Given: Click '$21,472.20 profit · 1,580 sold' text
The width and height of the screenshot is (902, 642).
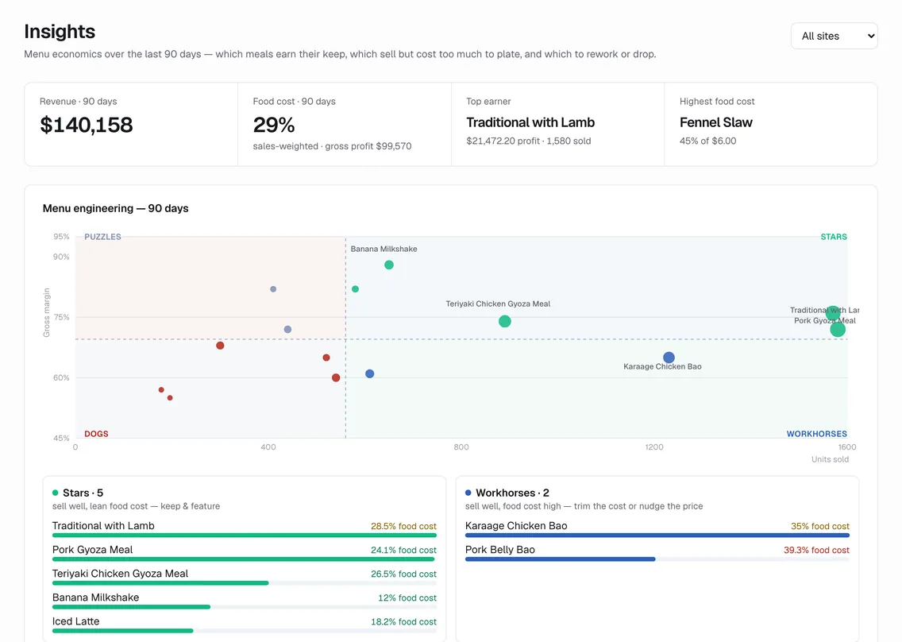Looking at the screenshot, I should click(528, 141).
